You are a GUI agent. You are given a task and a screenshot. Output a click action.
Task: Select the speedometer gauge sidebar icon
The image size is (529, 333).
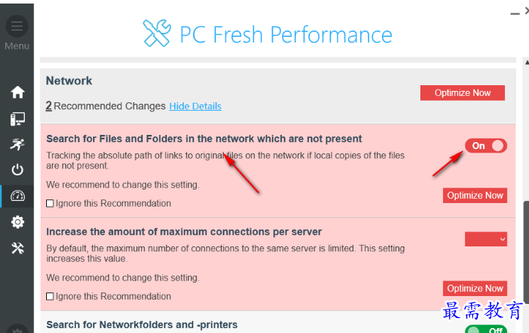tap(18, 196)
